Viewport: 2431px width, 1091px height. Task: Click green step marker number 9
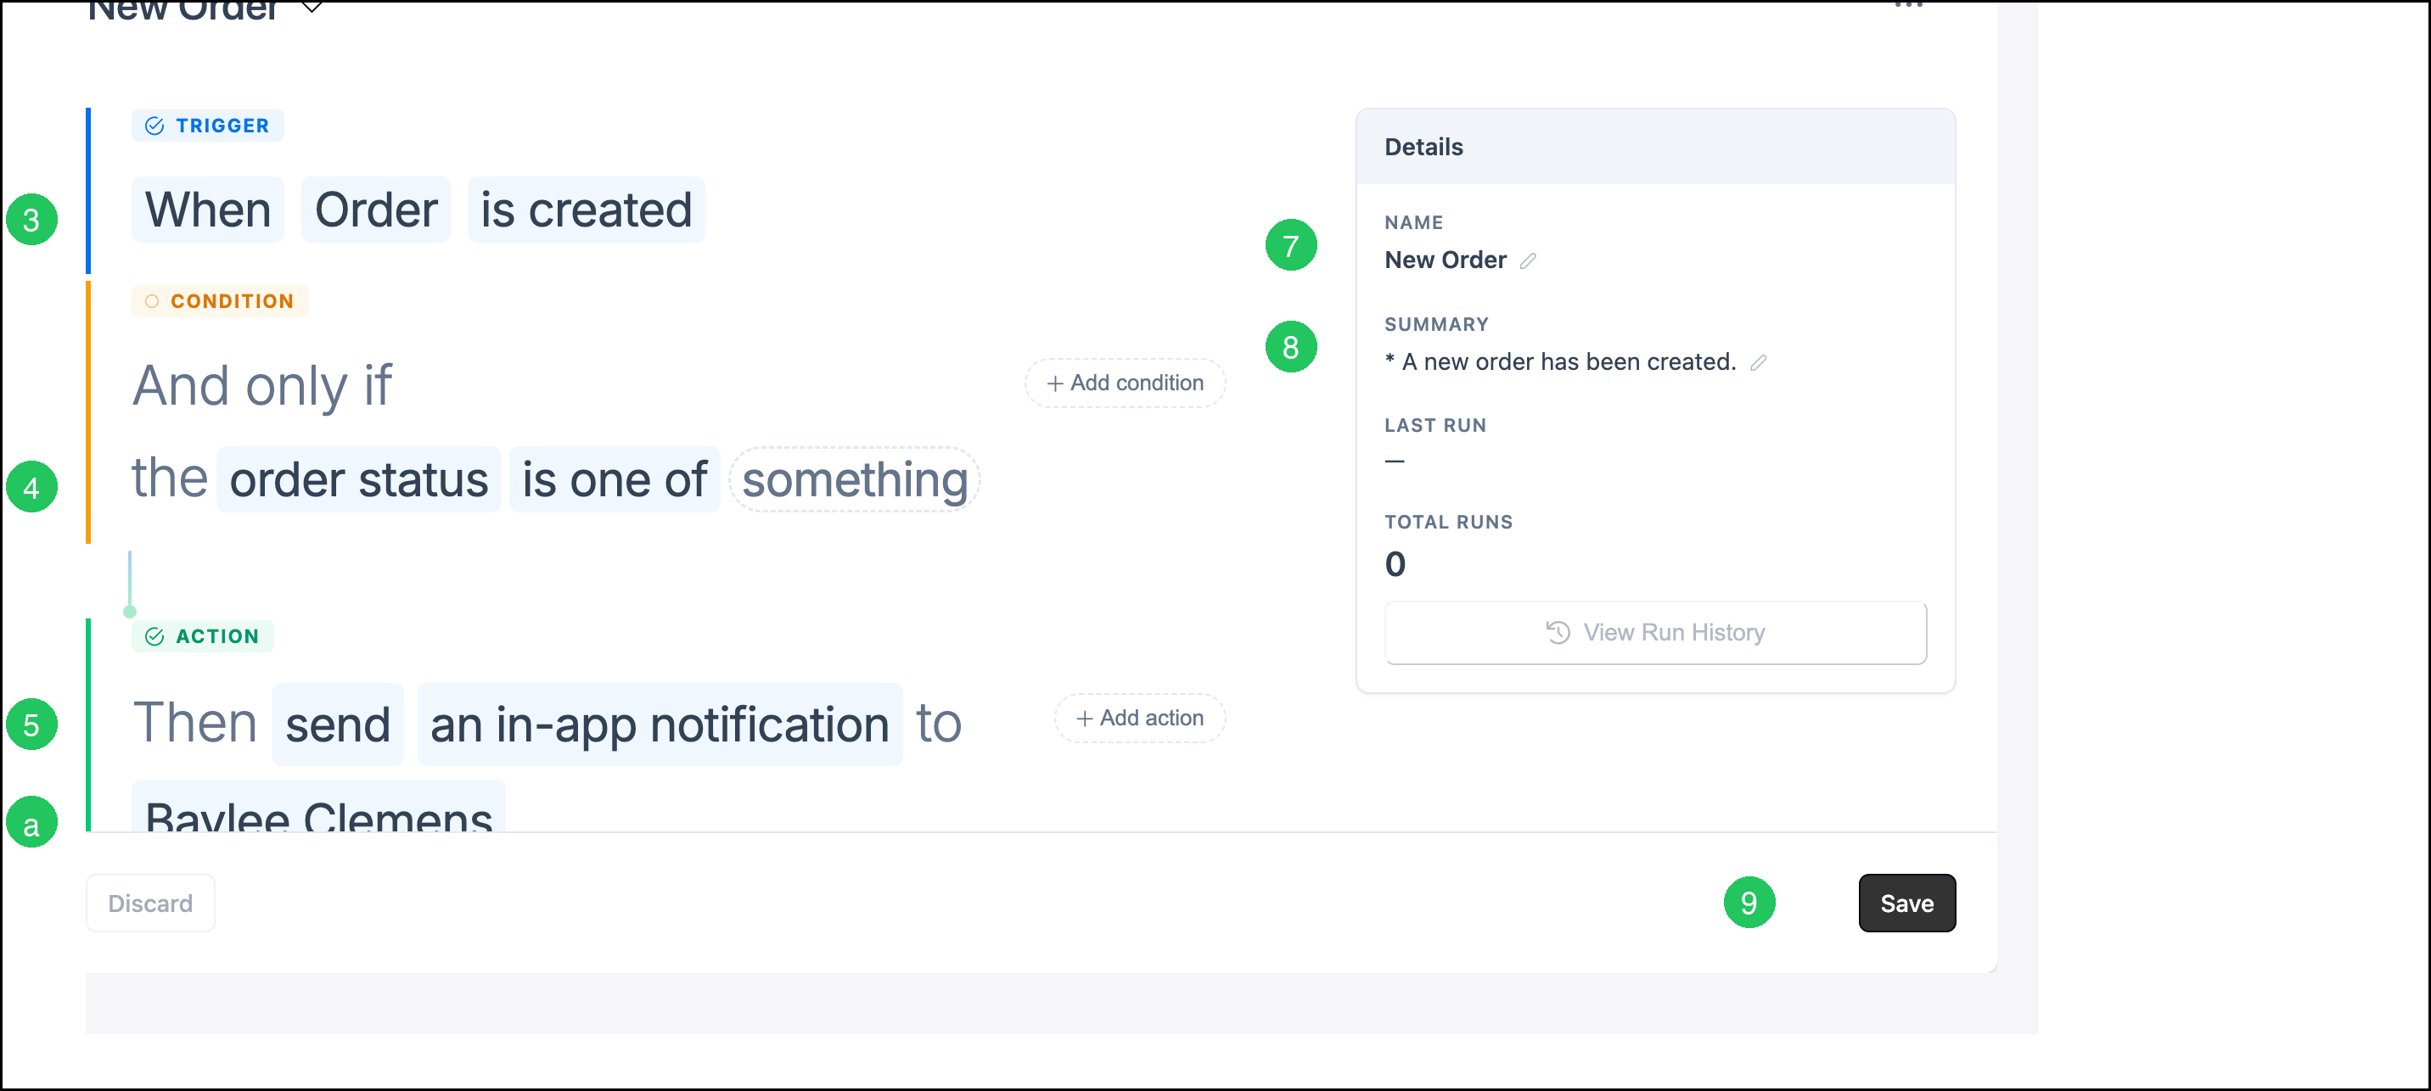click(x=1749, y=903)
